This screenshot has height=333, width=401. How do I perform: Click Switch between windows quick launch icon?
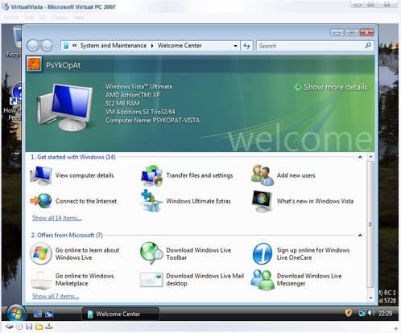49,314
